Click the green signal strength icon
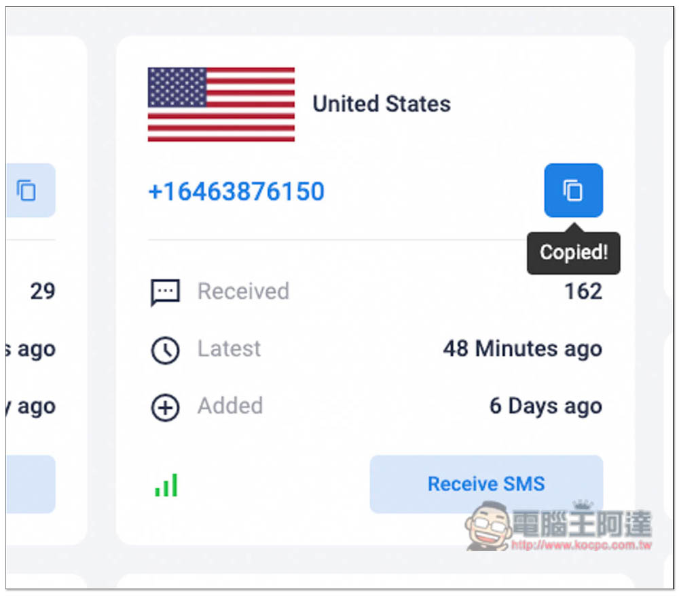 [166, 485]
